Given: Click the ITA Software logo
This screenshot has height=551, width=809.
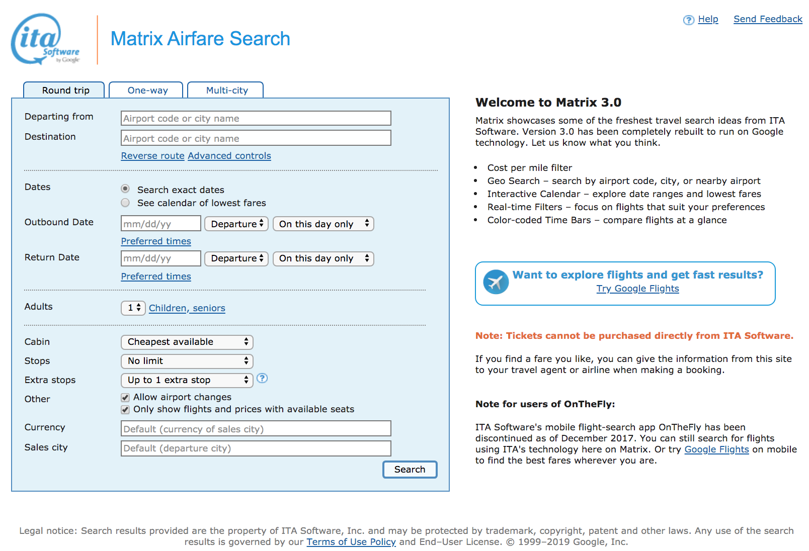Looking at the screenshot, I should [45, 39].
